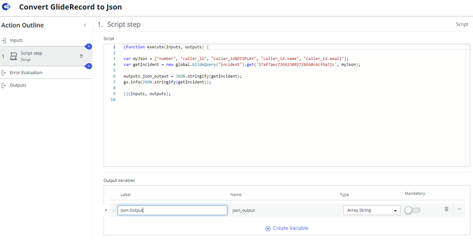Click the closing line 9 of the script

[147, 94]
